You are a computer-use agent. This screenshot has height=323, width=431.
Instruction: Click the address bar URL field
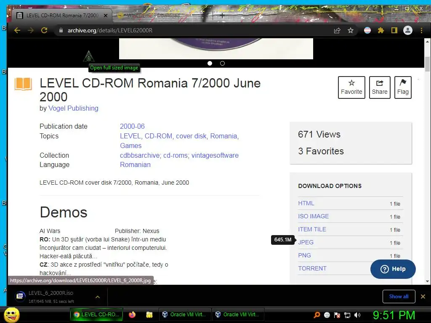point(192,30)
